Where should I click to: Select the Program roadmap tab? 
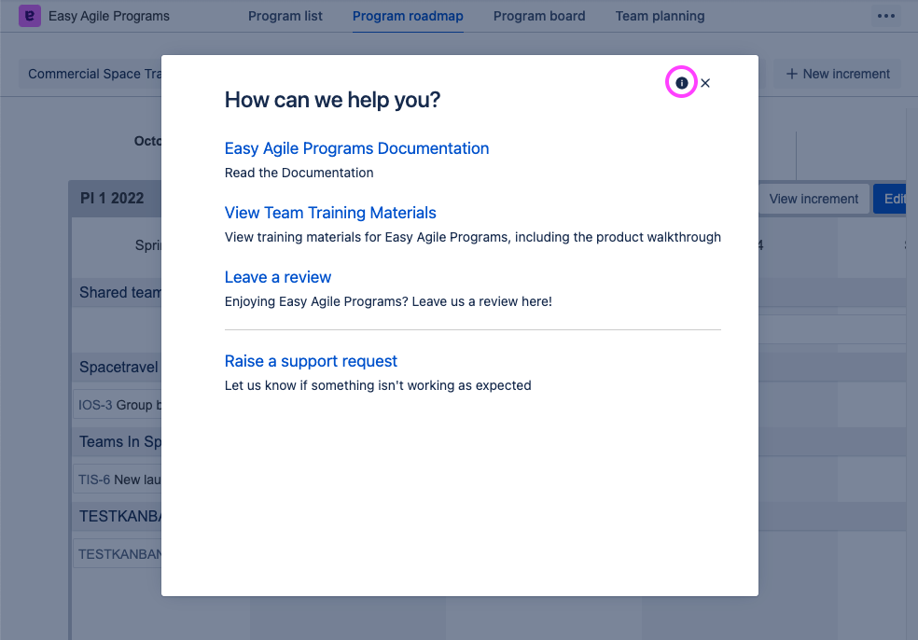[x=408, y=16]
